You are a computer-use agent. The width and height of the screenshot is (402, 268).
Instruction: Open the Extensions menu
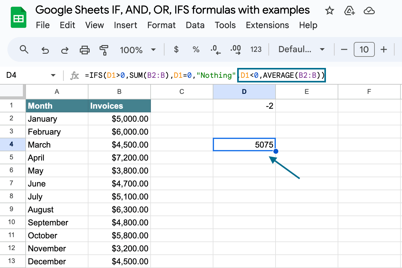(x=267, y=25)
